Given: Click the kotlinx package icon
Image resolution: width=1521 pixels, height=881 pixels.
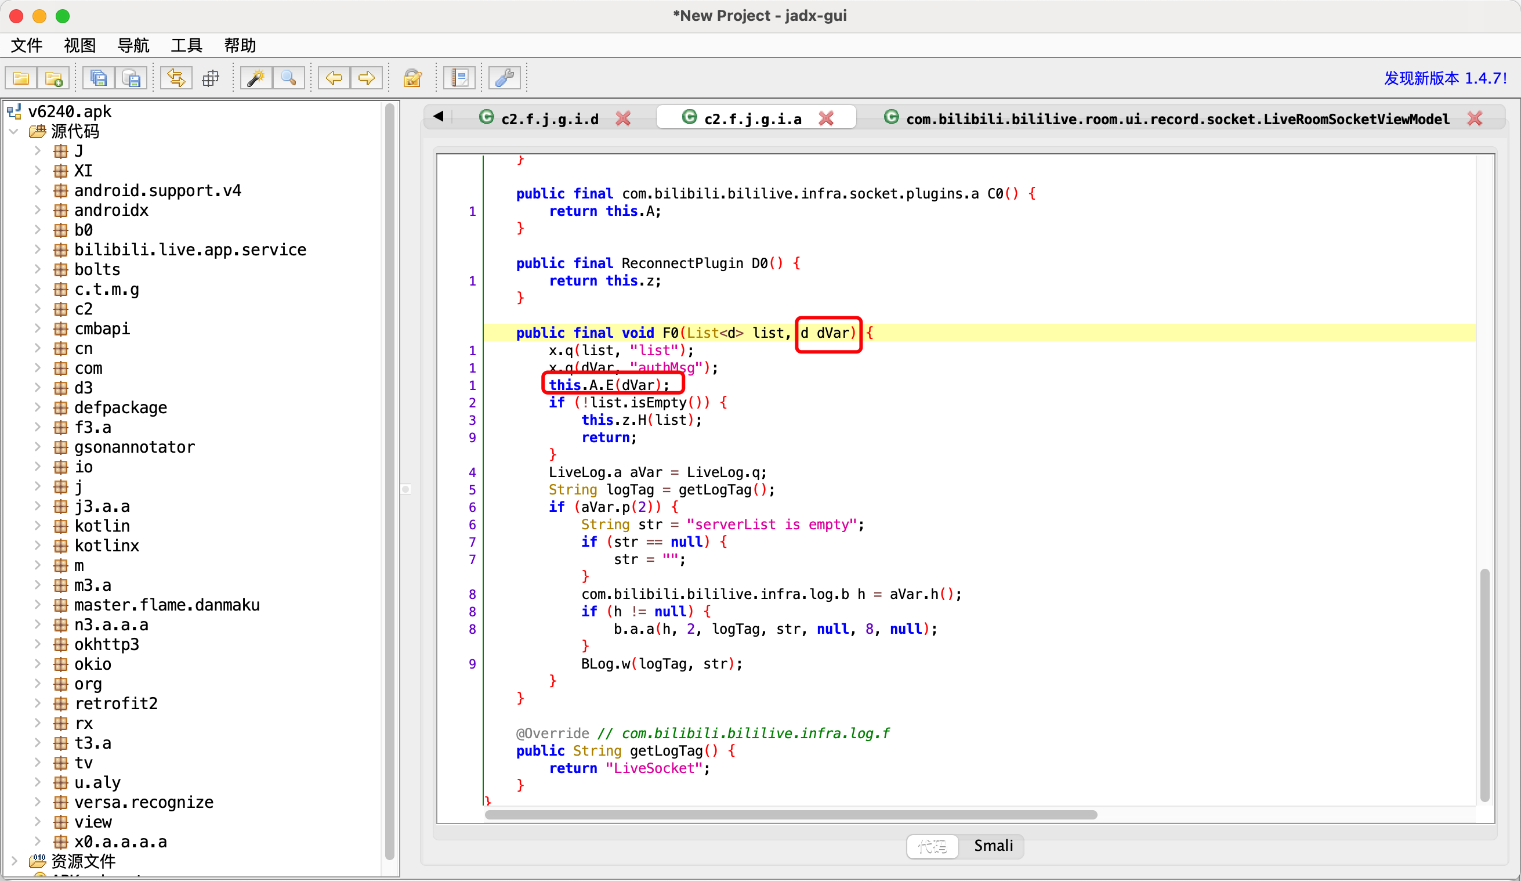Looking at the screenshot, I should click(x=60, y=546).
